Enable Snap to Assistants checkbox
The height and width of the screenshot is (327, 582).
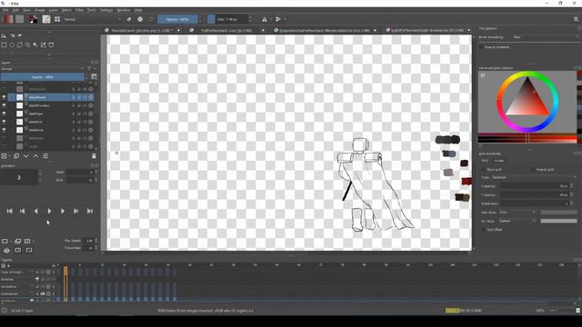(481, 47)
